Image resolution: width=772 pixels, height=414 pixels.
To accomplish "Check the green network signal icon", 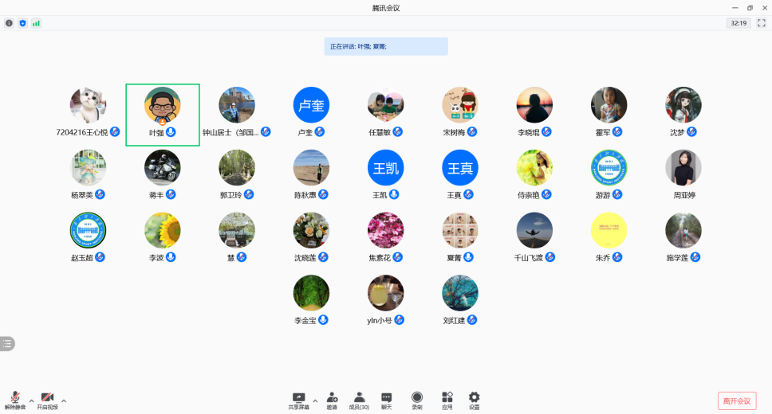I will pyautogui.click(x=36, y=23).
